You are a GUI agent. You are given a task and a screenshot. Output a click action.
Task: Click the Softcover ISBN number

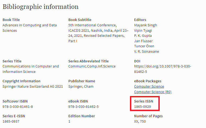click(18, 107)
